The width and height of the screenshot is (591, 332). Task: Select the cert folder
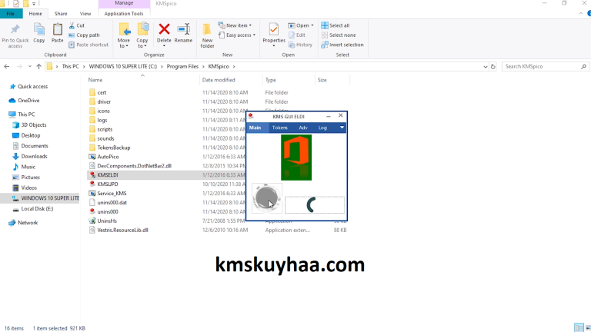pyautogui.click(x=102, y=92)
